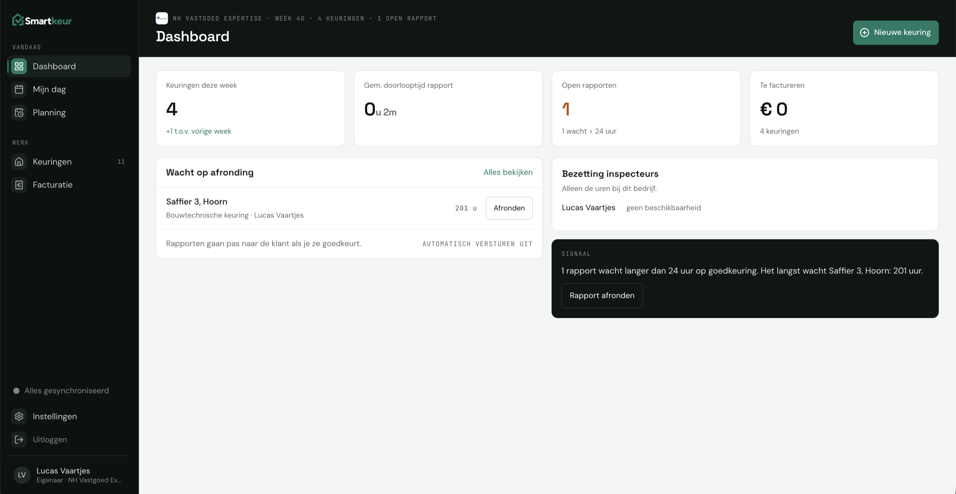This screenshot has width=956, height=494.
Task: Open Instellingen
Action: [x=69, y=416]
